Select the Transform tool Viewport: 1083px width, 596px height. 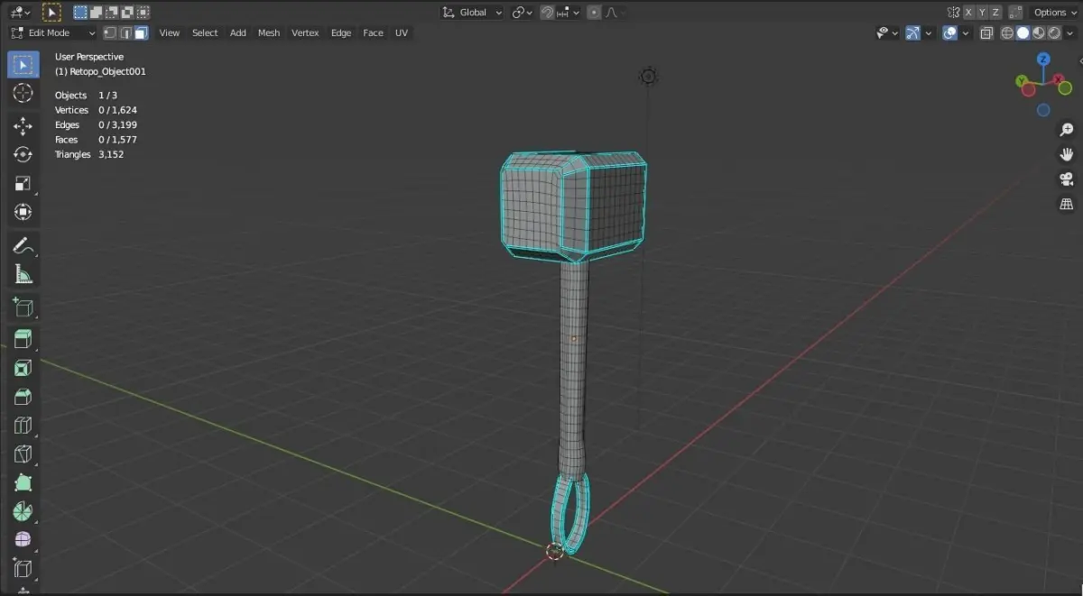(23, 212)
